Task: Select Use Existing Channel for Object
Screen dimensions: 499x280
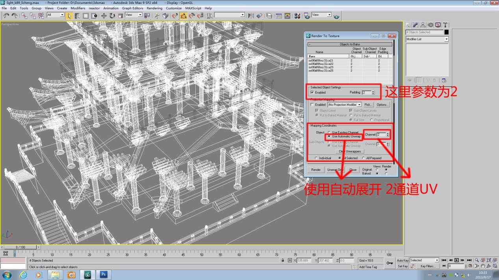Action: click(329, 132)
